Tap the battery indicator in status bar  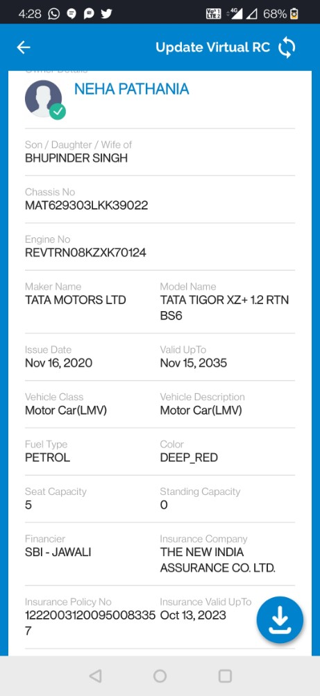(x=294, y=14)
